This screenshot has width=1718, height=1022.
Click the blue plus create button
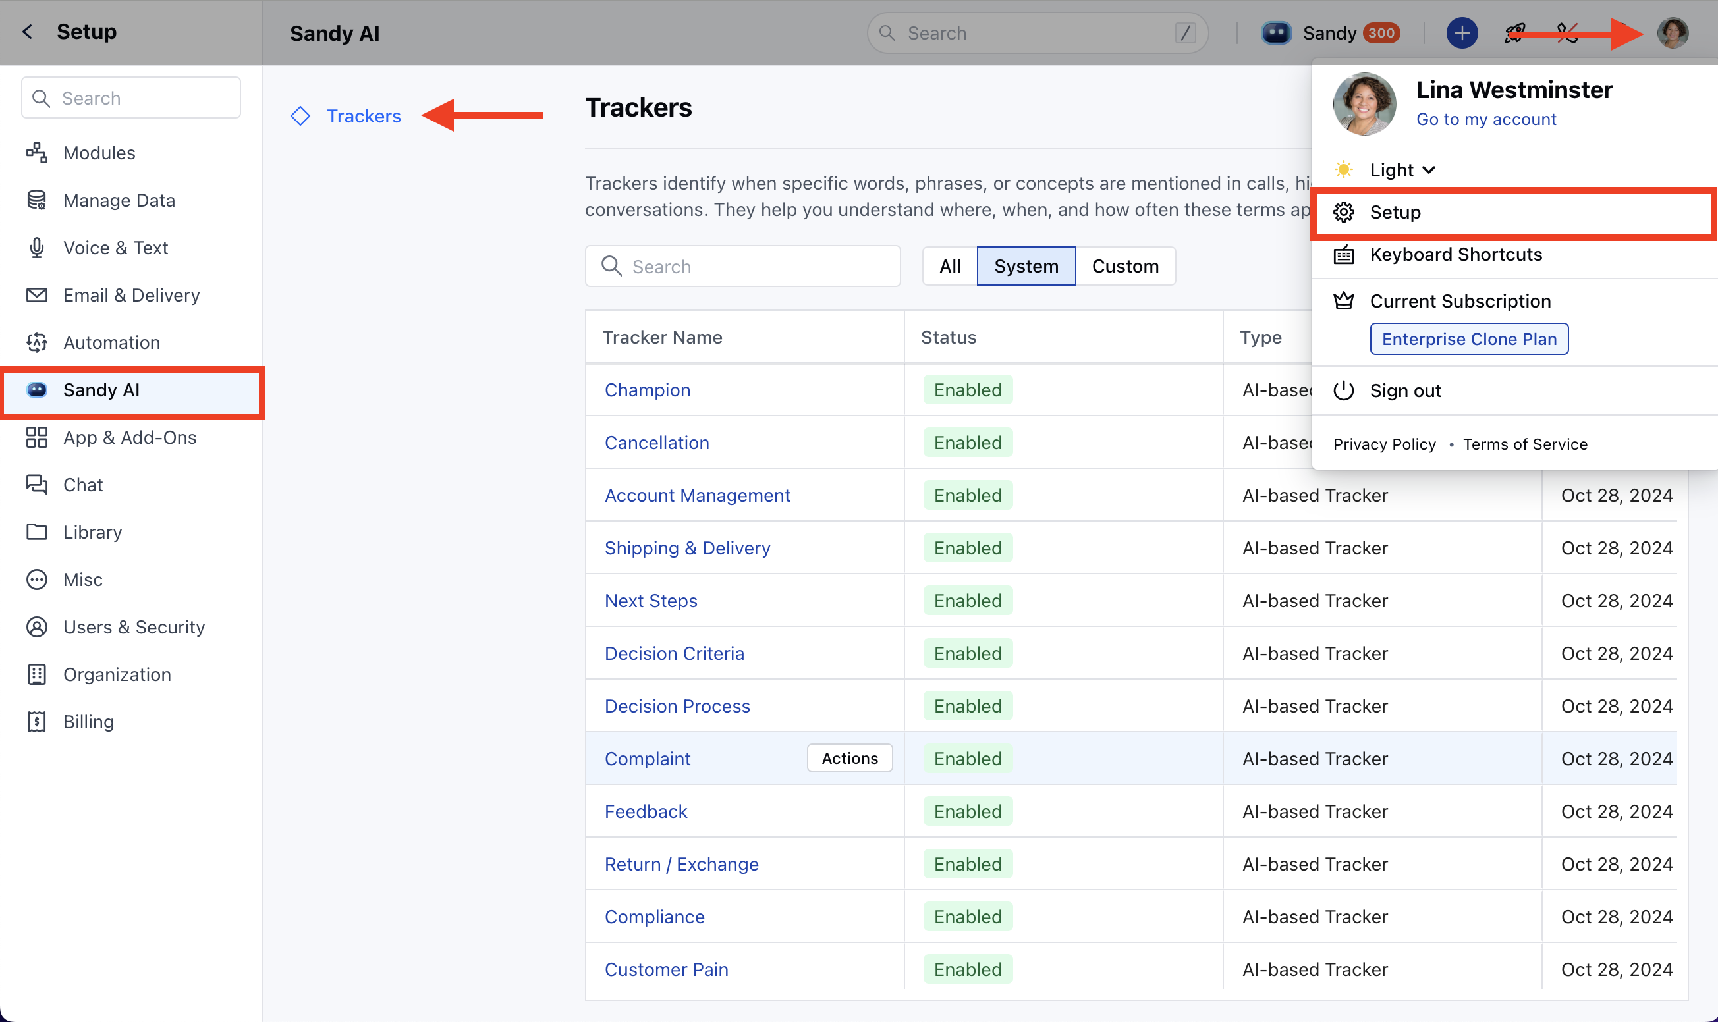1462,33
